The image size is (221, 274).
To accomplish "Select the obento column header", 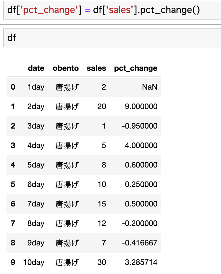I will pyautogui.click(x=66, y=68).
